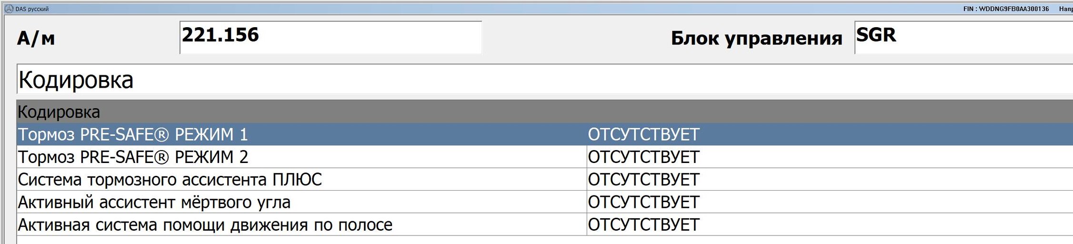Click the empty area below the coding table

(x=545, y=240)
